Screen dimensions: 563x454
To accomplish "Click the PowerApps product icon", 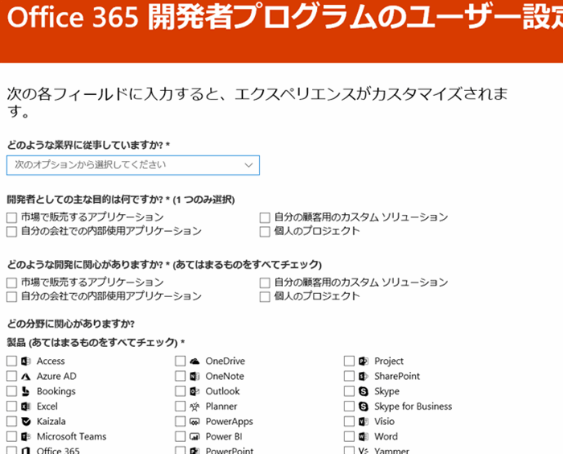I will pos(195,421).
